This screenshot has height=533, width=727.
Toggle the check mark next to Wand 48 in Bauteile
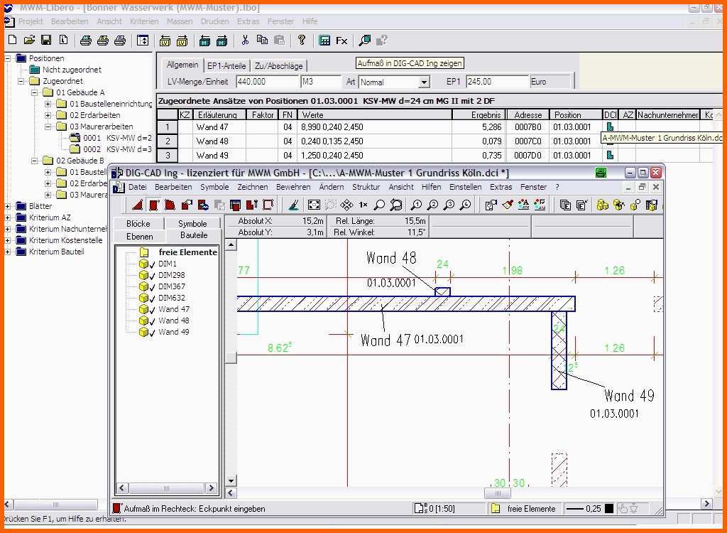click(x=153, y=321)
